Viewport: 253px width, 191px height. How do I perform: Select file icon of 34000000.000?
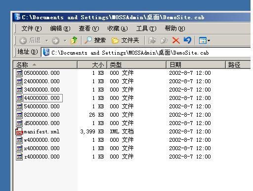click(19, 90)
